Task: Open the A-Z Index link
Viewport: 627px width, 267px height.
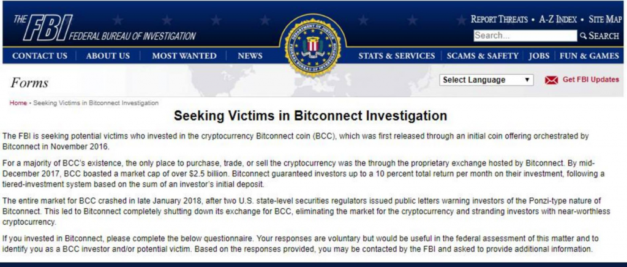Action: tap(558, 19)
